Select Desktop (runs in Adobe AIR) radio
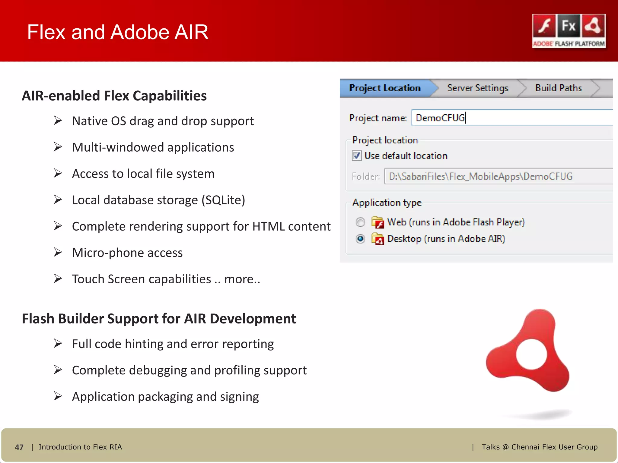This screenshot has height=463, width=618. [360, 239]
